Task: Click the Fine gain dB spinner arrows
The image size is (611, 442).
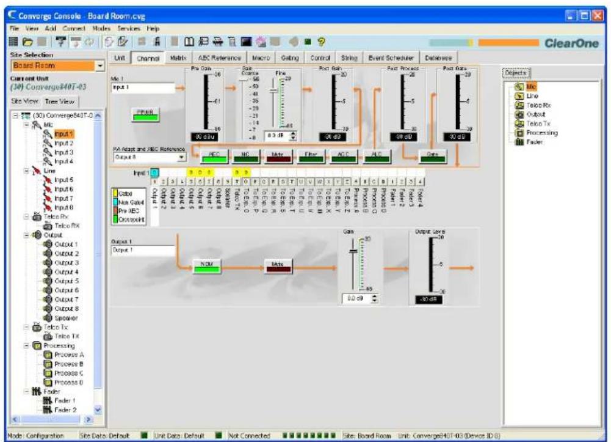Action: (294, 136)
